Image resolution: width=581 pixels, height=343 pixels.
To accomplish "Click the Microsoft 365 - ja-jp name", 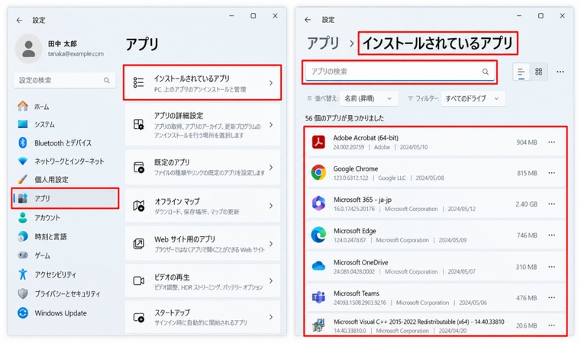I will 363,200.
